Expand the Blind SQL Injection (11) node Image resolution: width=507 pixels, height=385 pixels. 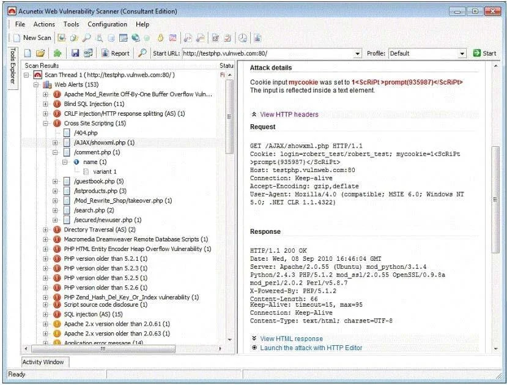pos(46,104)
